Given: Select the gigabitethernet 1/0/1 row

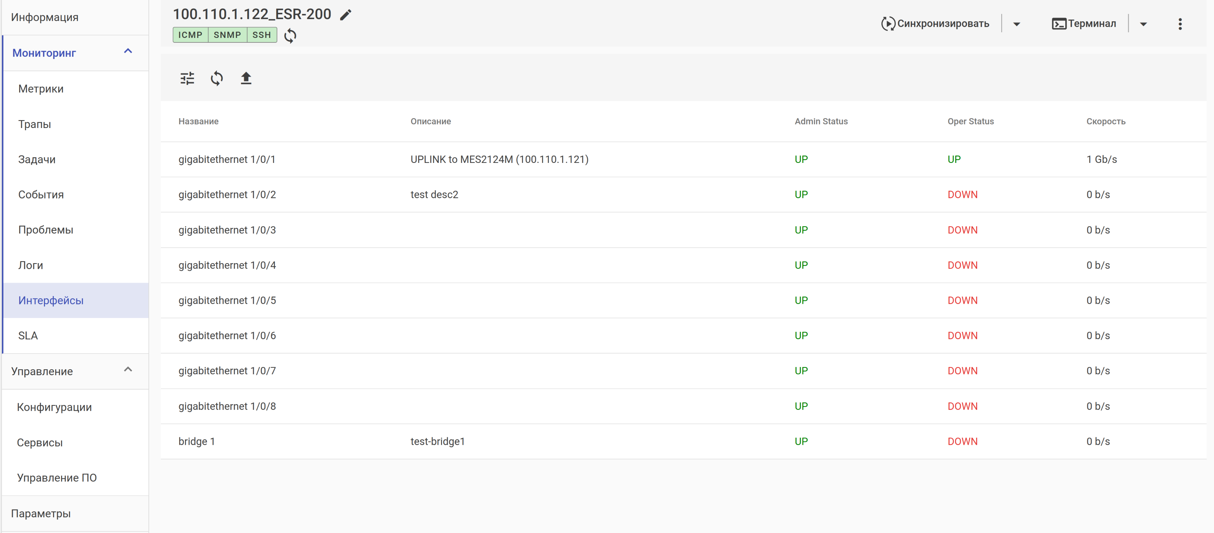Looking at the screenshot, I should point(227,159).
